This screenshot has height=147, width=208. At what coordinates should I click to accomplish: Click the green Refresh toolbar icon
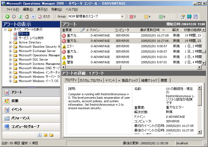coord(20,17)
